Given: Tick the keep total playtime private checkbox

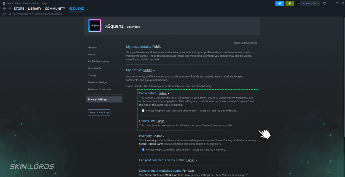Looking at the screenshot, I should pos(143,110).
